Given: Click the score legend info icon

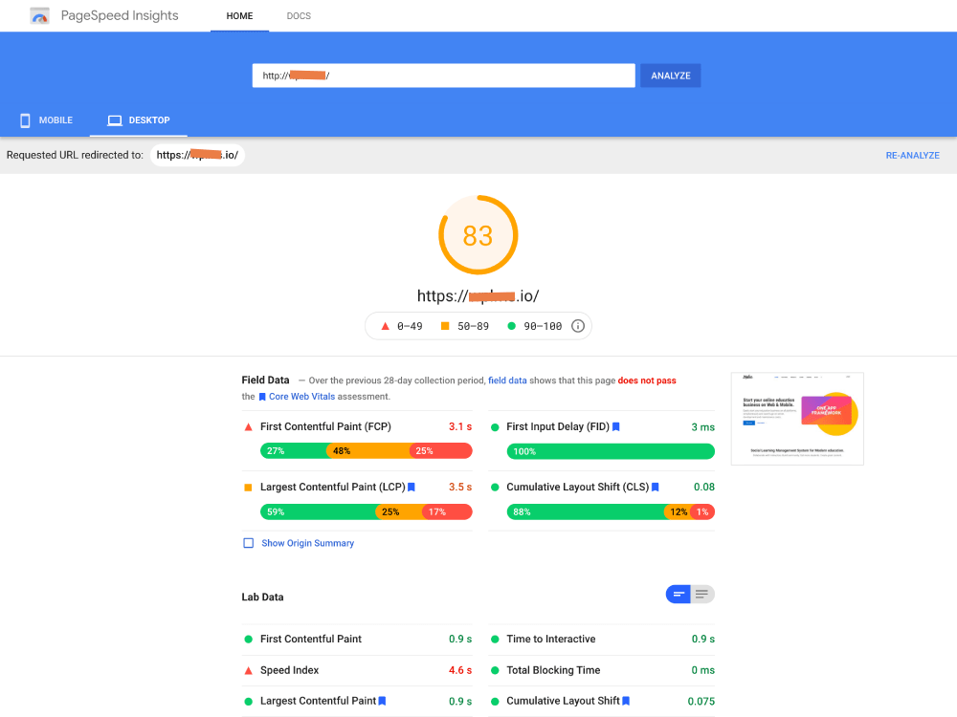Looking at the screenshot, I should [x=577, y=326].
